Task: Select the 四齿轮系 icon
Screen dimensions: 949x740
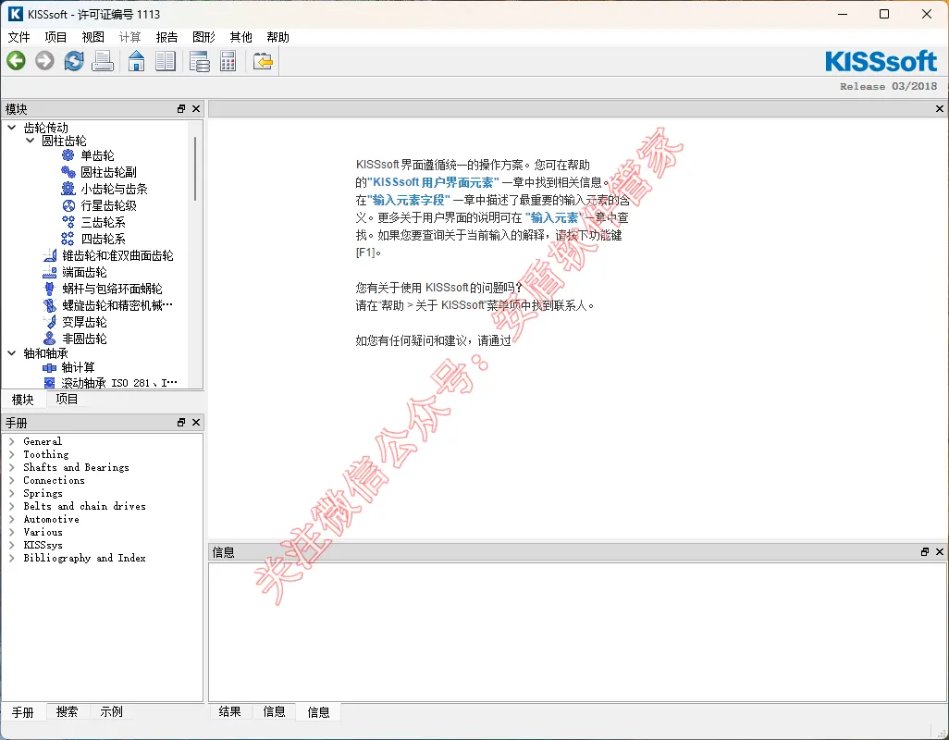Action: click(x=68, y=239)
